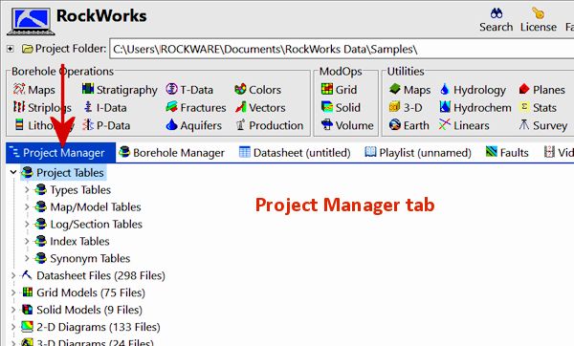The image size is (574, 346).
Task: Click the project folder path field
Action: point(342,49)
